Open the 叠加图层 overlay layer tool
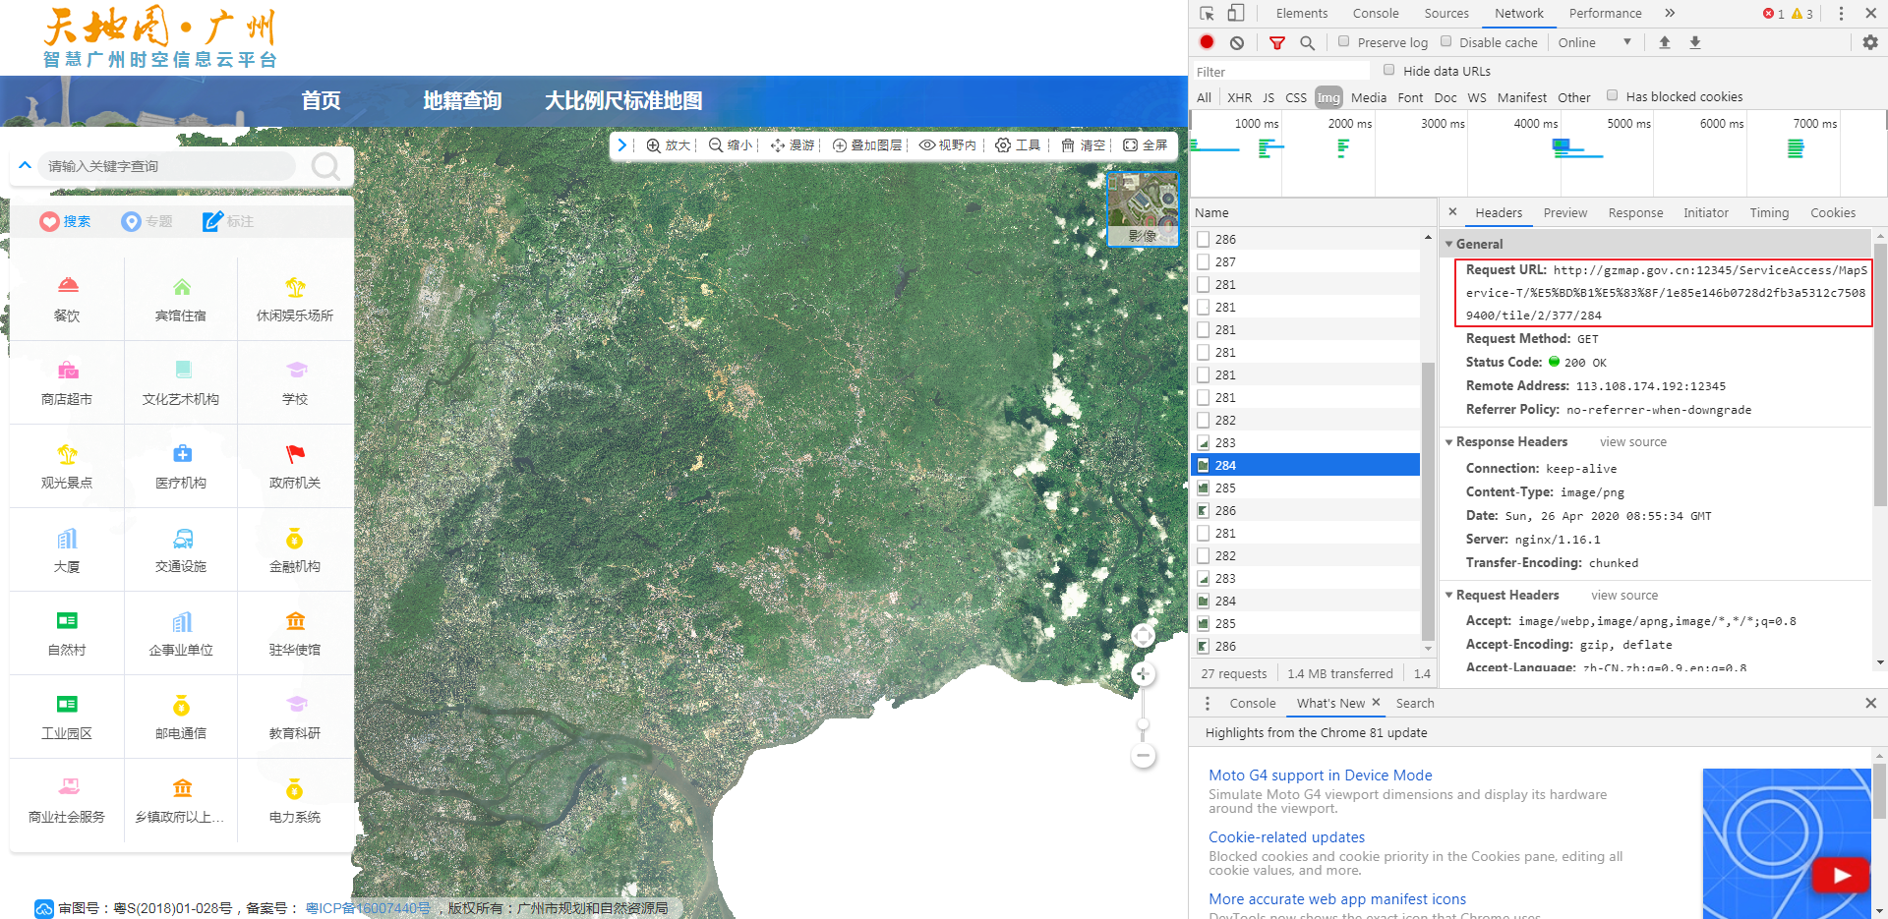Screen dimensions: 1888x919 tap(866, 145)
